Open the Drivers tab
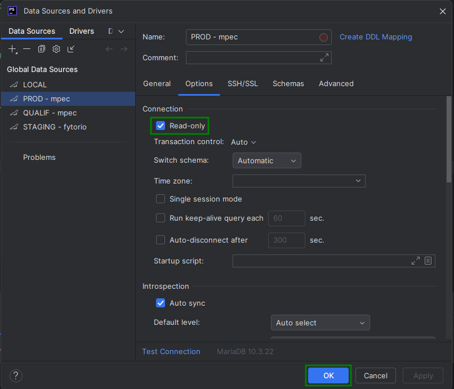This screenshot has width=454, height=389. pyautogui.click(x=81, y=31)
